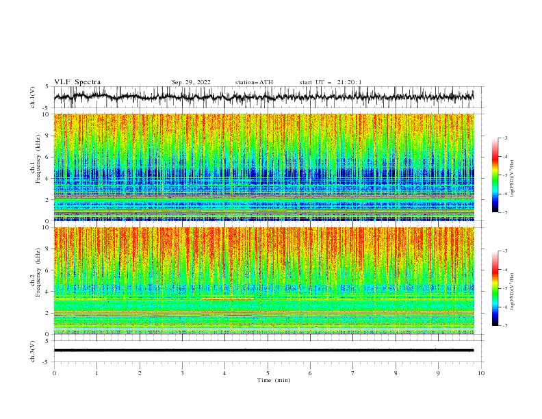542x419 pixels.
Task: Click the upper colorbar 'log(PSD)(V²/Hz)' label
Action: (x=513, y=179)
